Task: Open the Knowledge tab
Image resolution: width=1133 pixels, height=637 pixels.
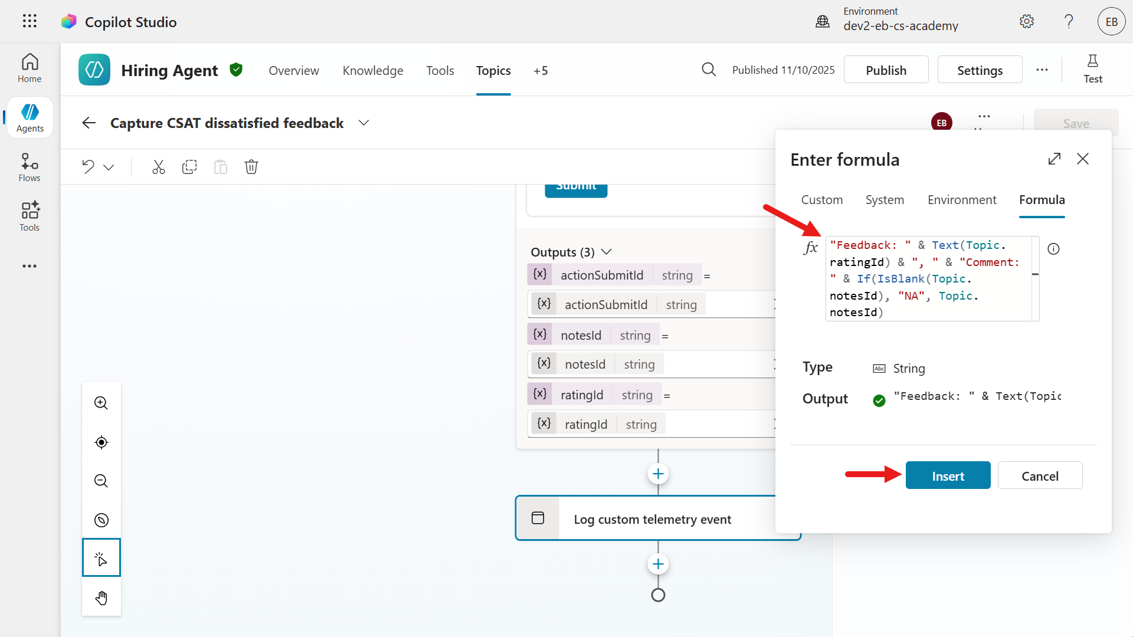Action: tap(372, 71)
